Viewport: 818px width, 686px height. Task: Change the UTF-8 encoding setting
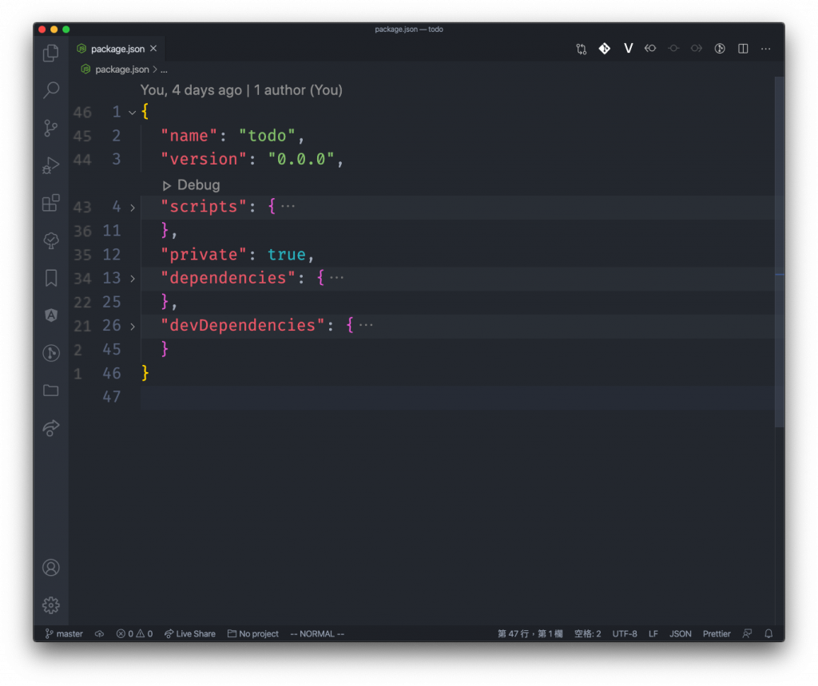(625, 634)
